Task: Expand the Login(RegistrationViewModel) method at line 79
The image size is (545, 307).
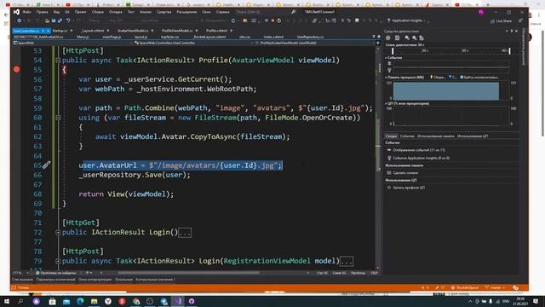Action: pos(58,261)
